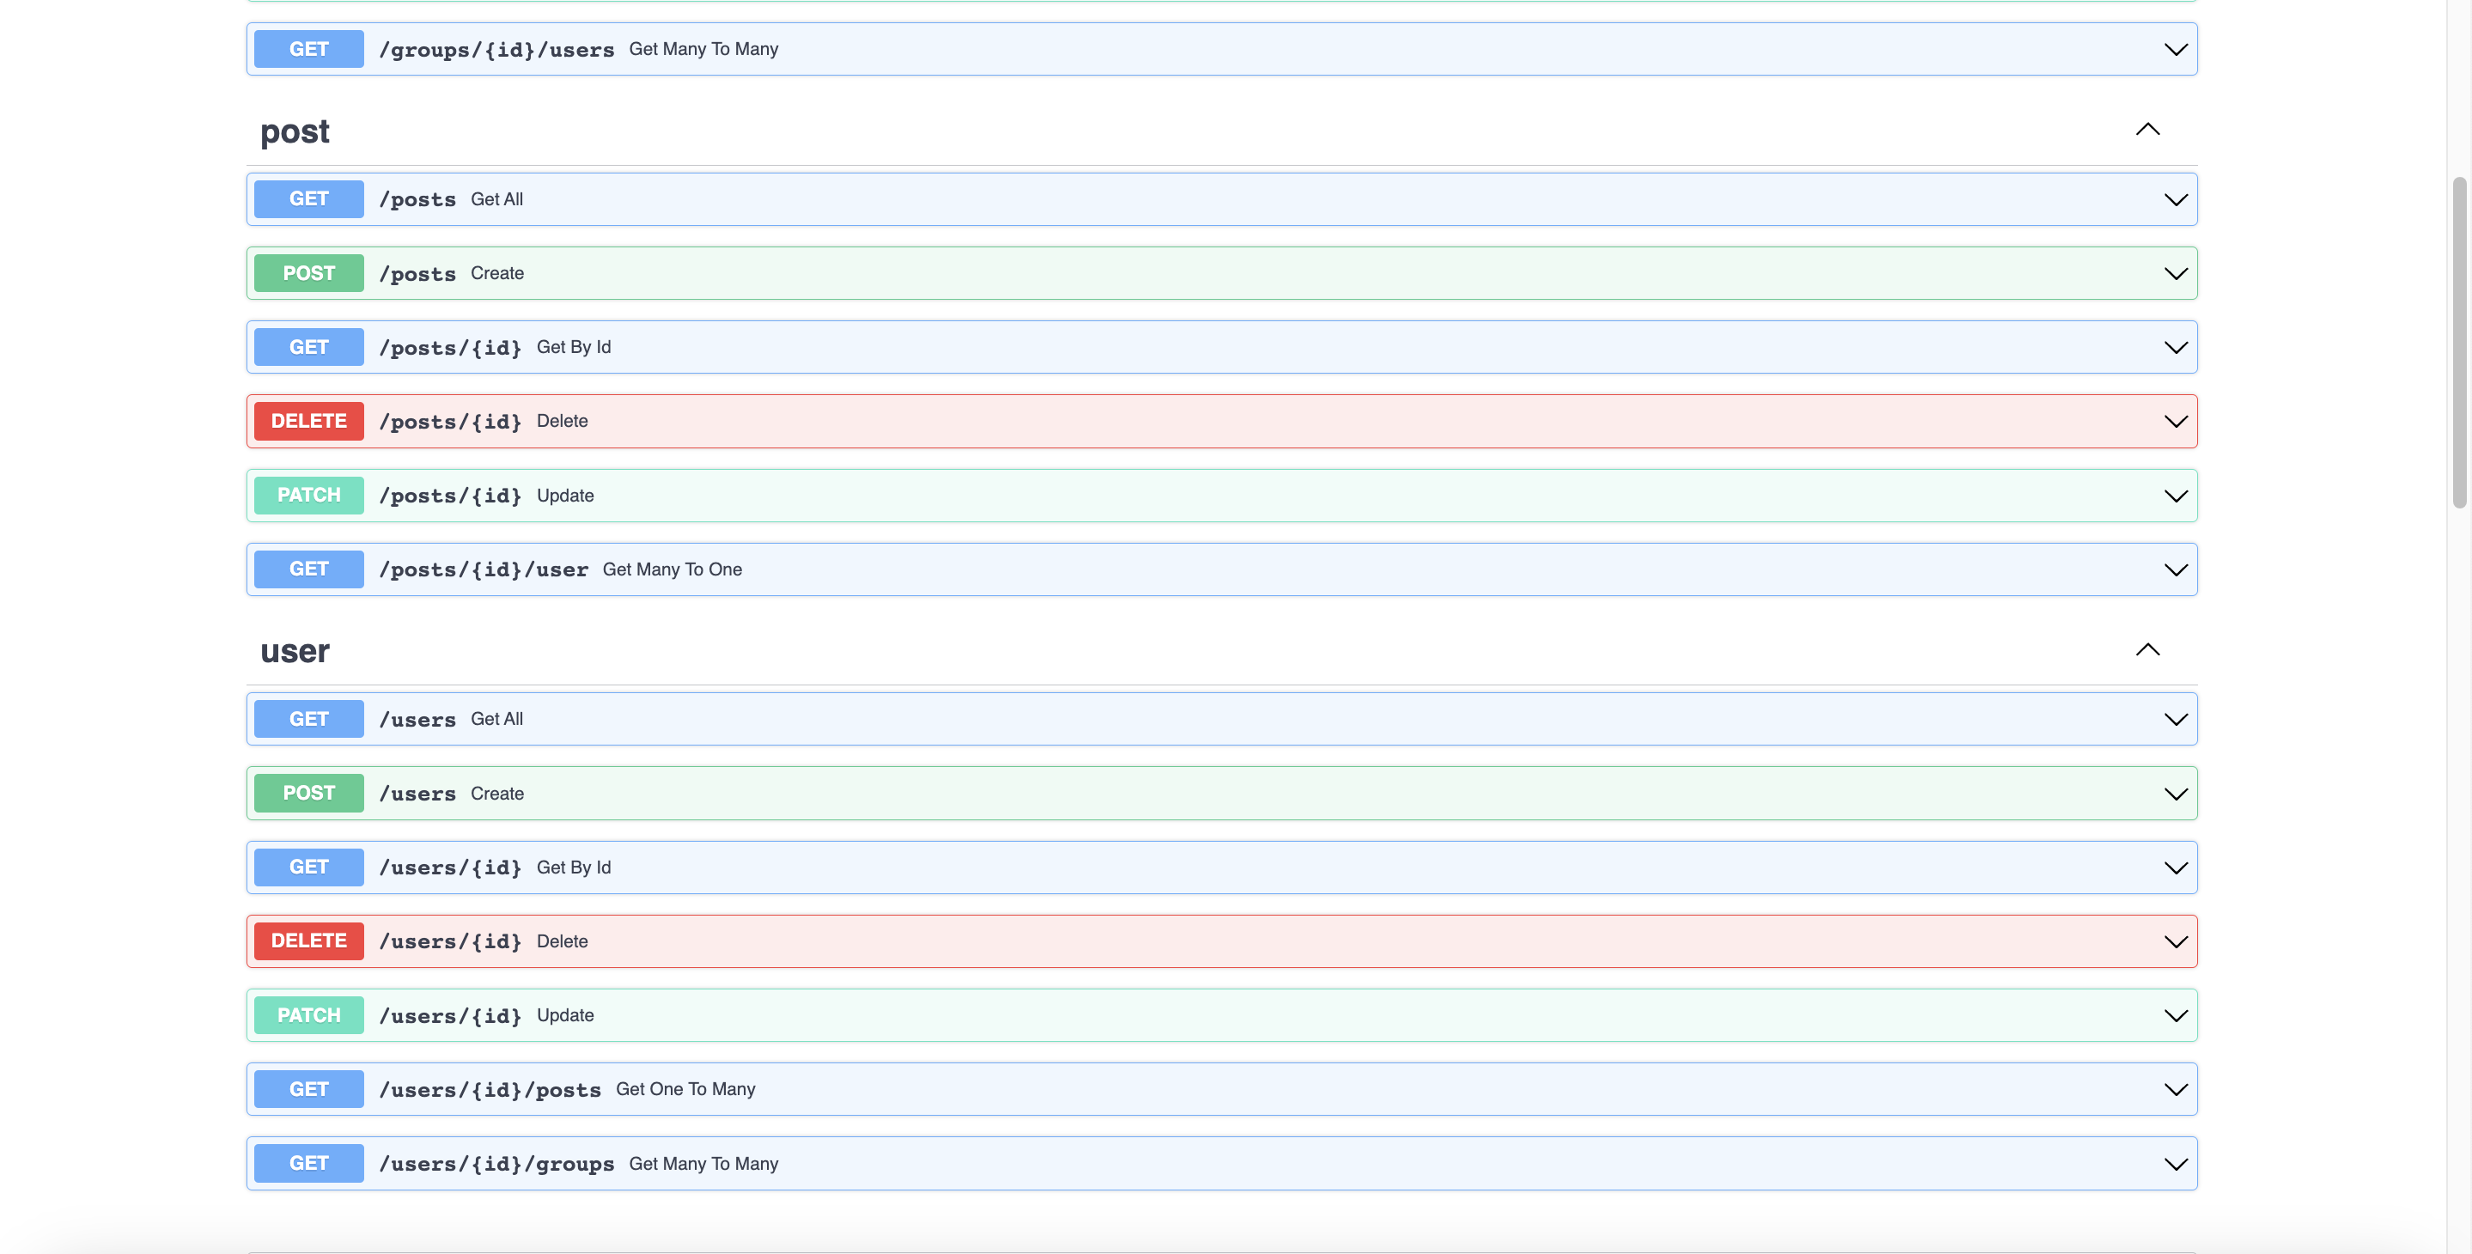Expand chevron on POST /posts Create row
This screenshot has height=1254, width=2472.
coord(2175,274)
